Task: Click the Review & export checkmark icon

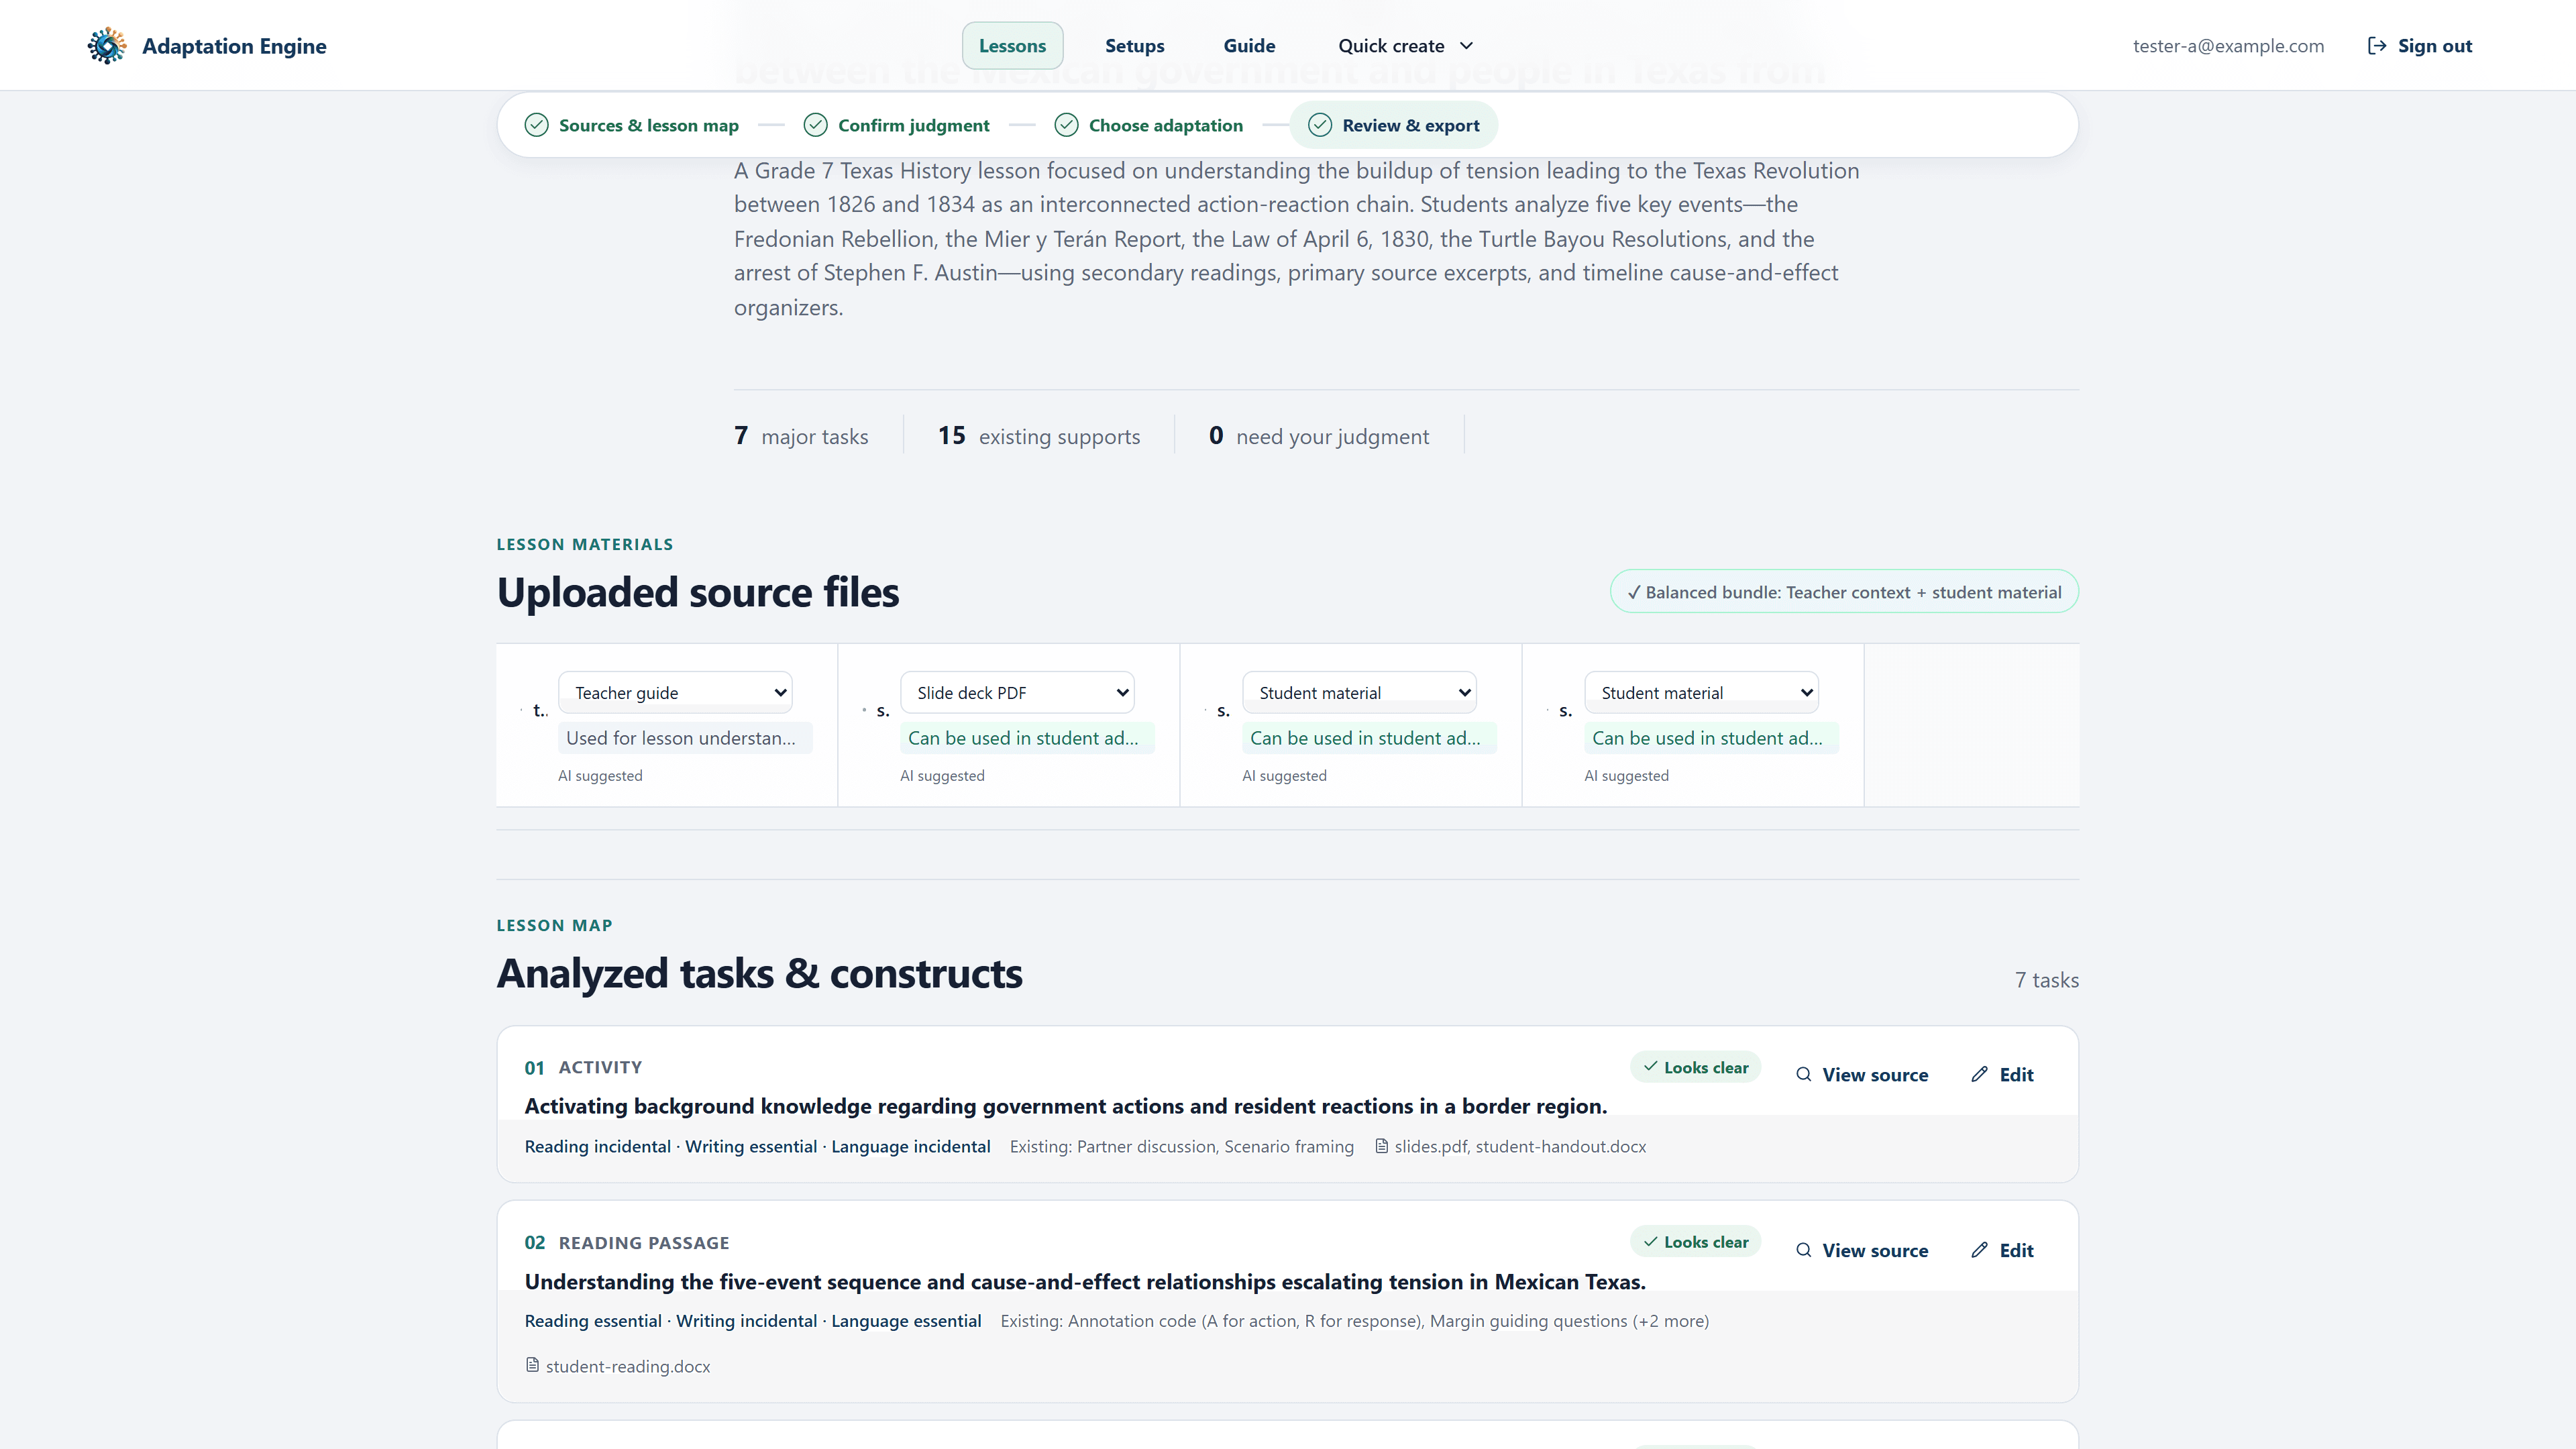Action: click(x=1320, y=125)
